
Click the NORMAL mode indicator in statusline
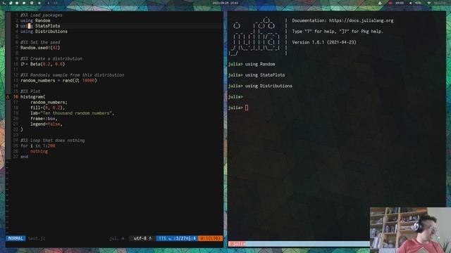(16, 238)
